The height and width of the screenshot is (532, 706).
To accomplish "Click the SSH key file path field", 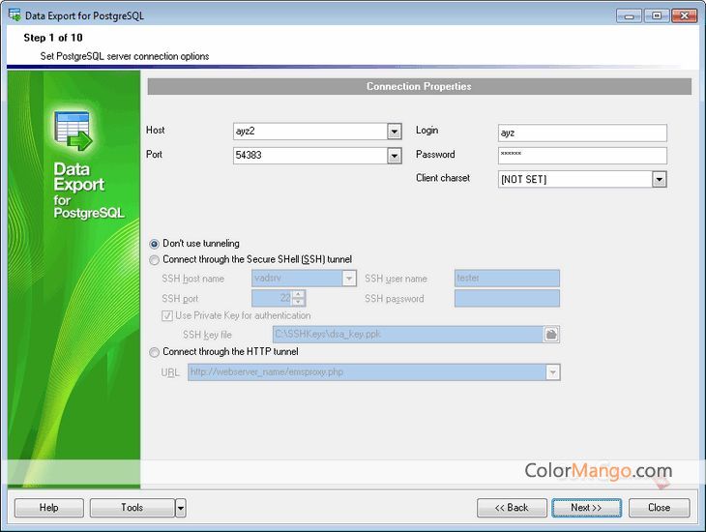I will (408, 335).
